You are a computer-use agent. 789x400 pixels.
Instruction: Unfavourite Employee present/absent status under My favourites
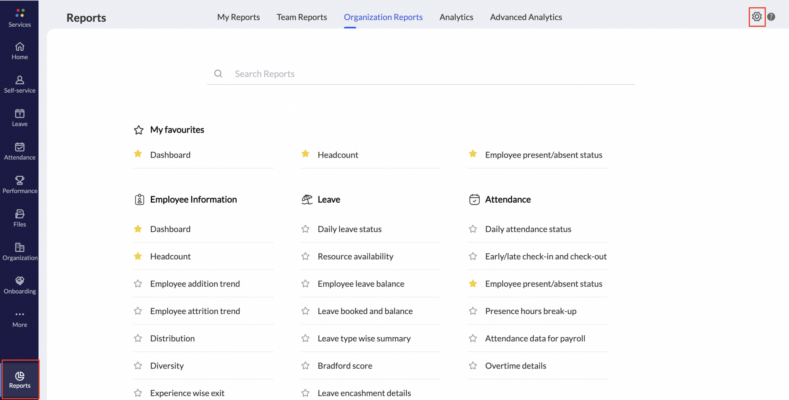(x=473, y=154)
